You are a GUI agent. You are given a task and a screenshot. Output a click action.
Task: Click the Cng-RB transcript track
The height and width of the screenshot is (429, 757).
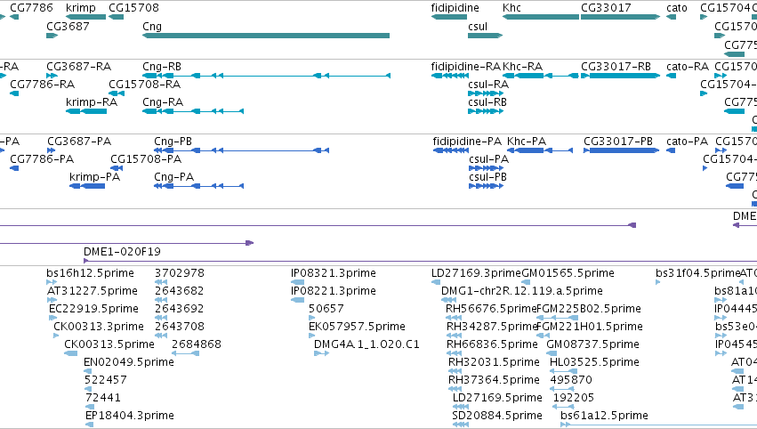click(x=266, y=76)
